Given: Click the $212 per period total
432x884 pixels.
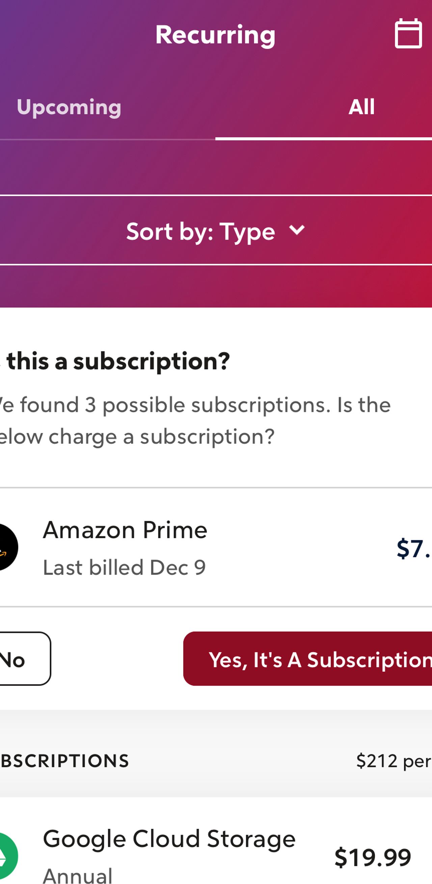Looking at the screenshot, I should click(x=393, y=760).
